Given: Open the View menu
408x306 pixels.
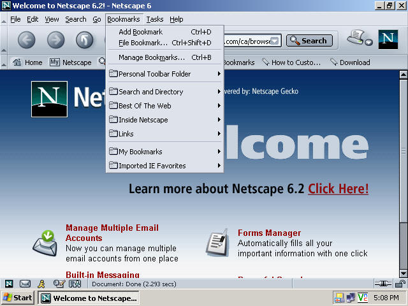Looking at the screenshot, I should (x=52, y=19).
